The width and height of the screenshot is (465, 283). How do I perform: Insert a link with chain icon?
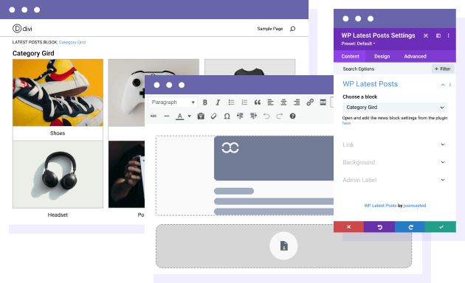(x=310, y=102)
